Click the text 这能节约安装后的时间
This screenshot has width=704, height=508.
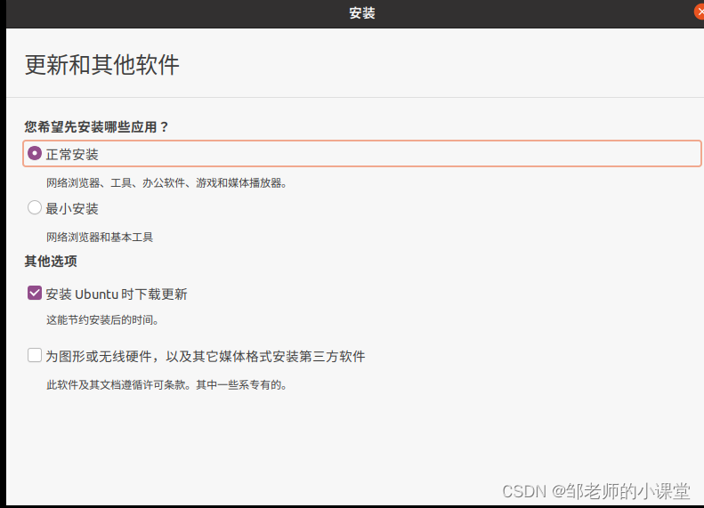102,320
